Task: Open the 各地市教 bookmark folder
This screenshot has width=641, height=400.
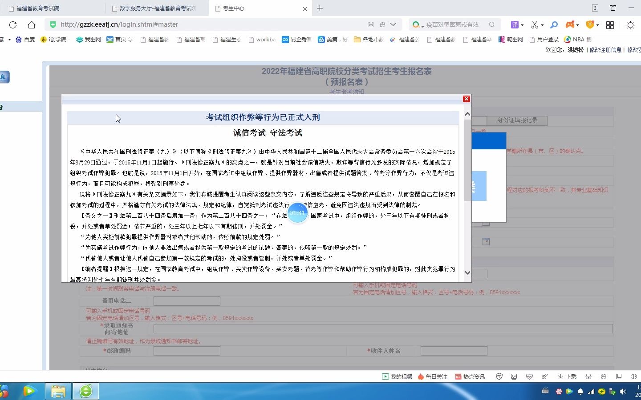Action: point(369,40)
